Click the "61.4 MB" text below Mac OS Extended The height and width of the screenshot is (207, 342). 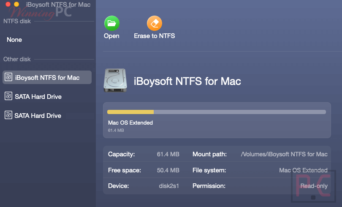[116, 130]
